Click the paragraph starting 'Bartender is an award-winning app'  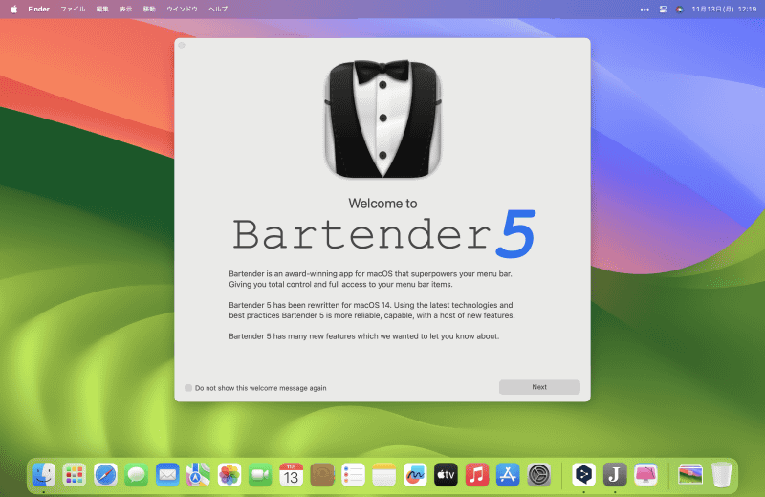pyautogui.click(x=370, y=279)
